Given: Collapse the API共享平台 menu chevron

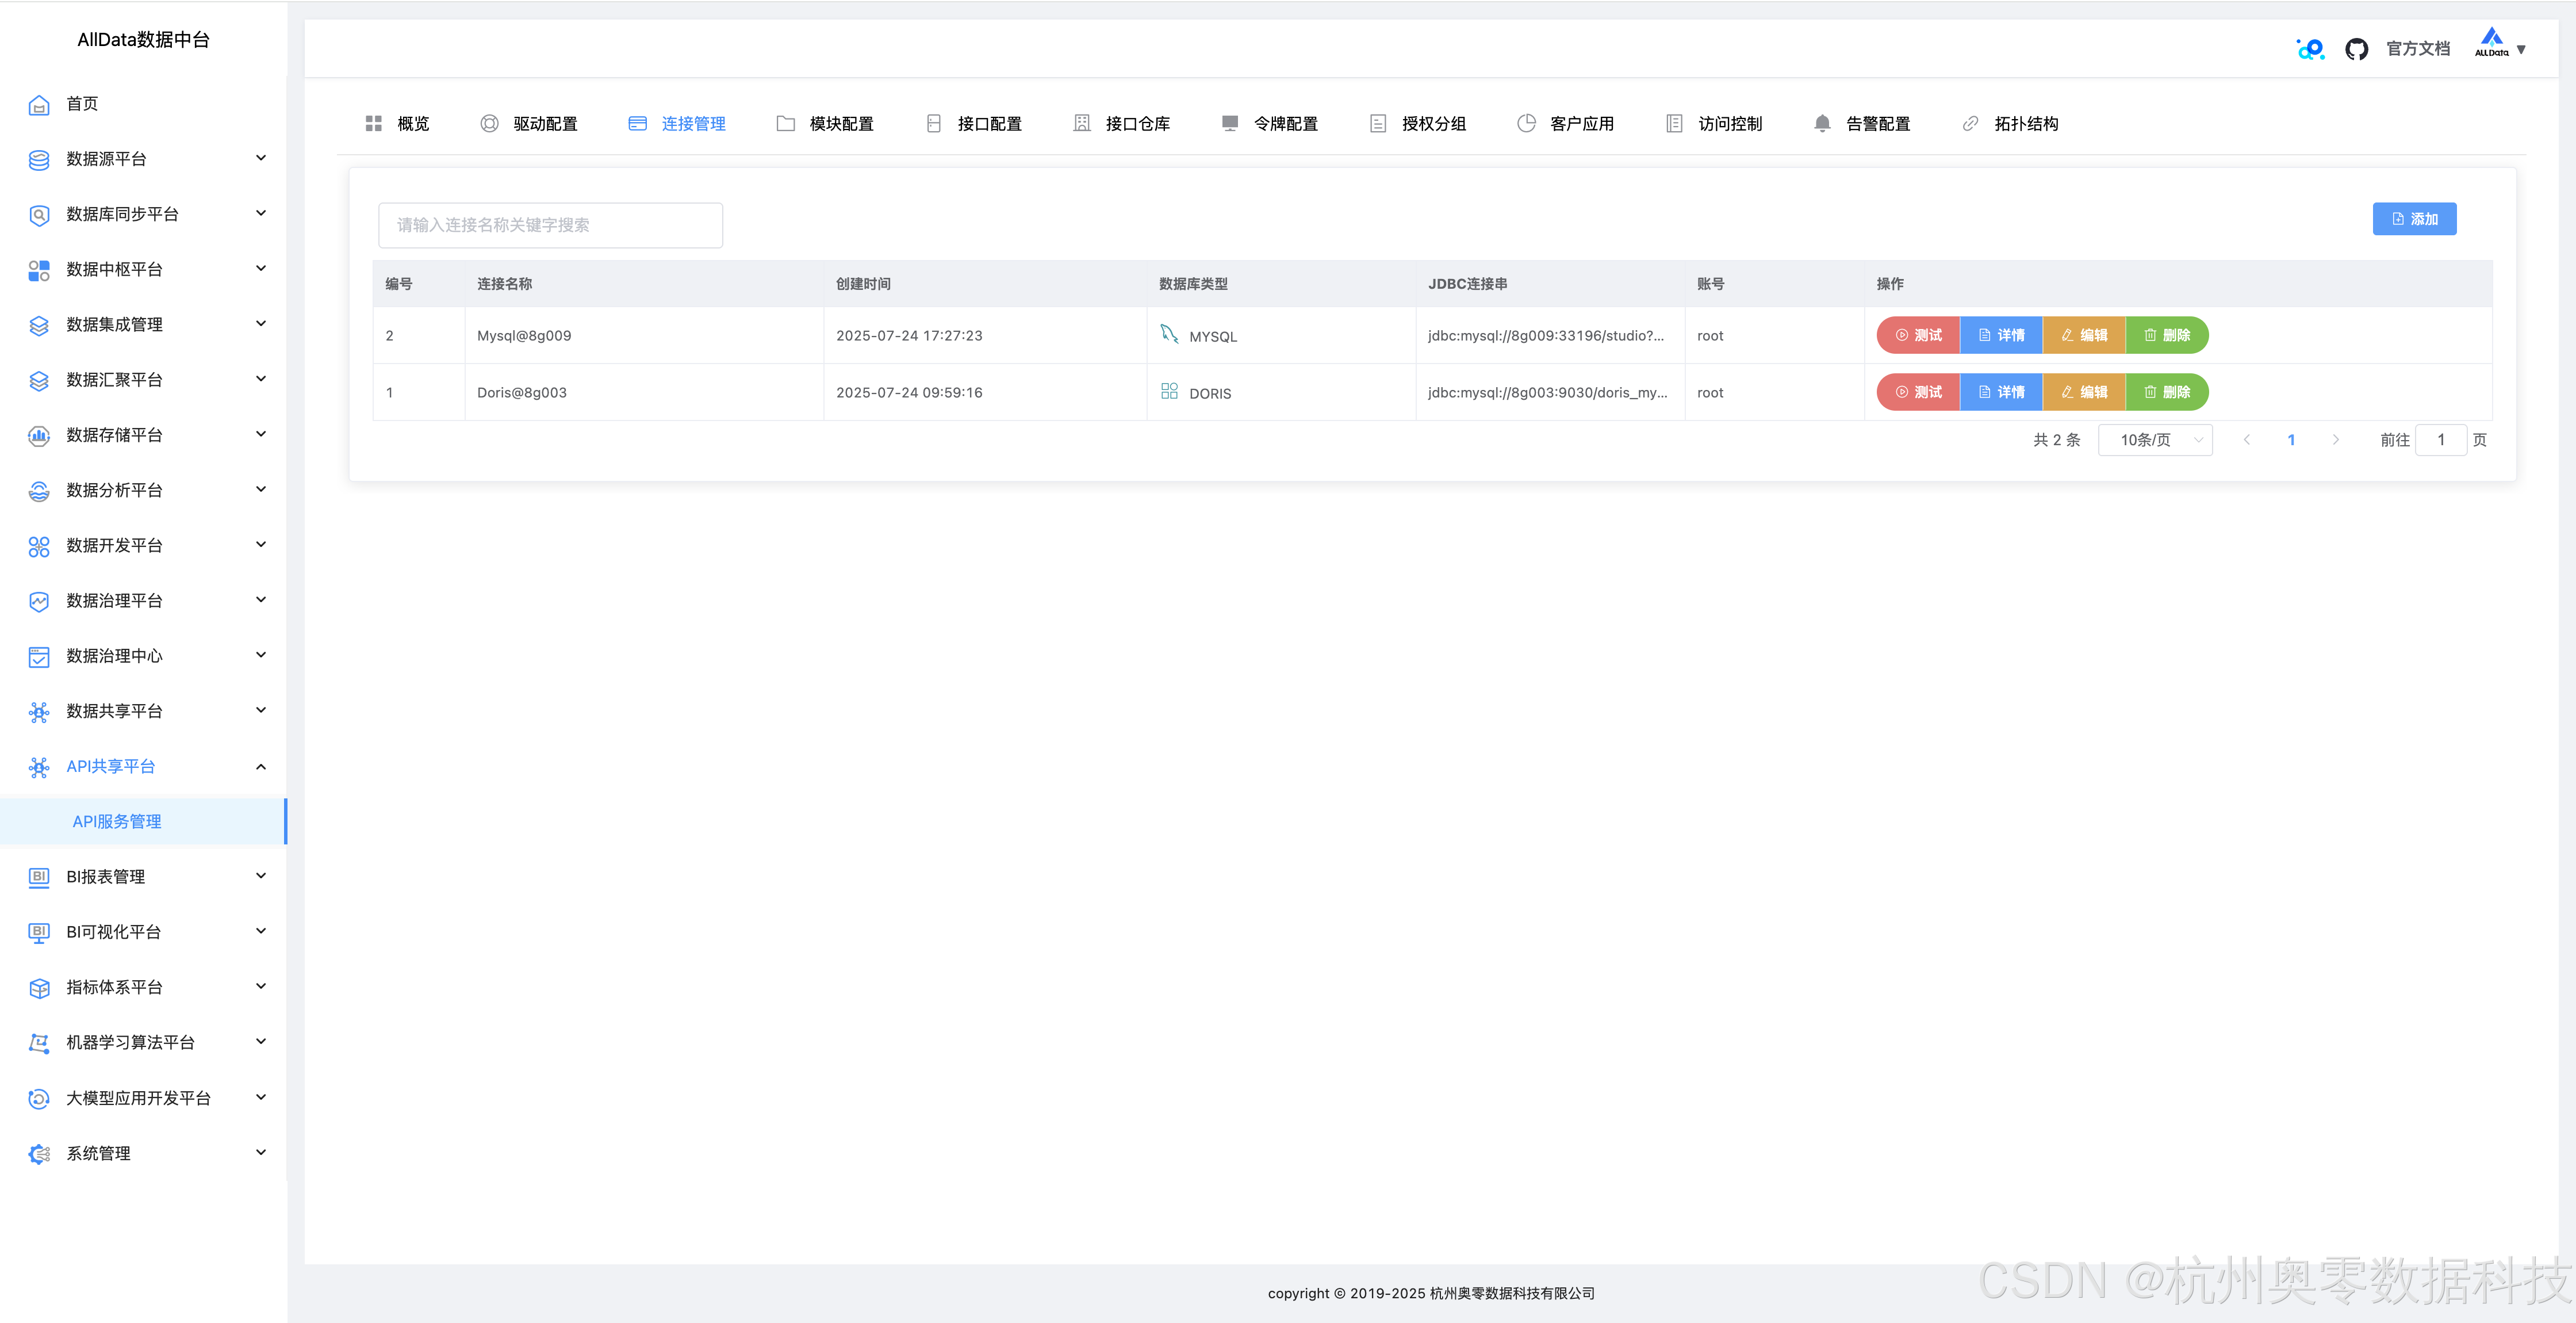Looking at the screenshot, I should (x=261, y=767).
